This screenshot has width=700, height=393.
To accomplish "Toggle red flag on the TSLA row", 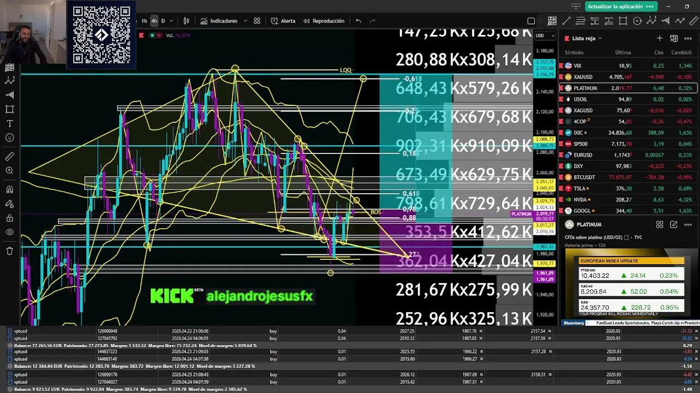I will tap(561, 188).
